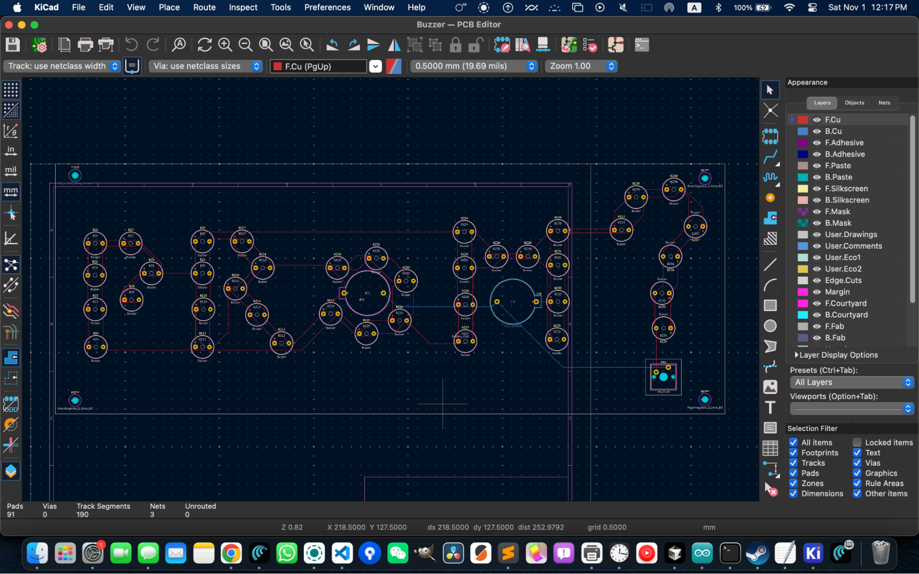Enable the Locked items checkbox
Screen dimensions: 919x574
pos(857,442)
